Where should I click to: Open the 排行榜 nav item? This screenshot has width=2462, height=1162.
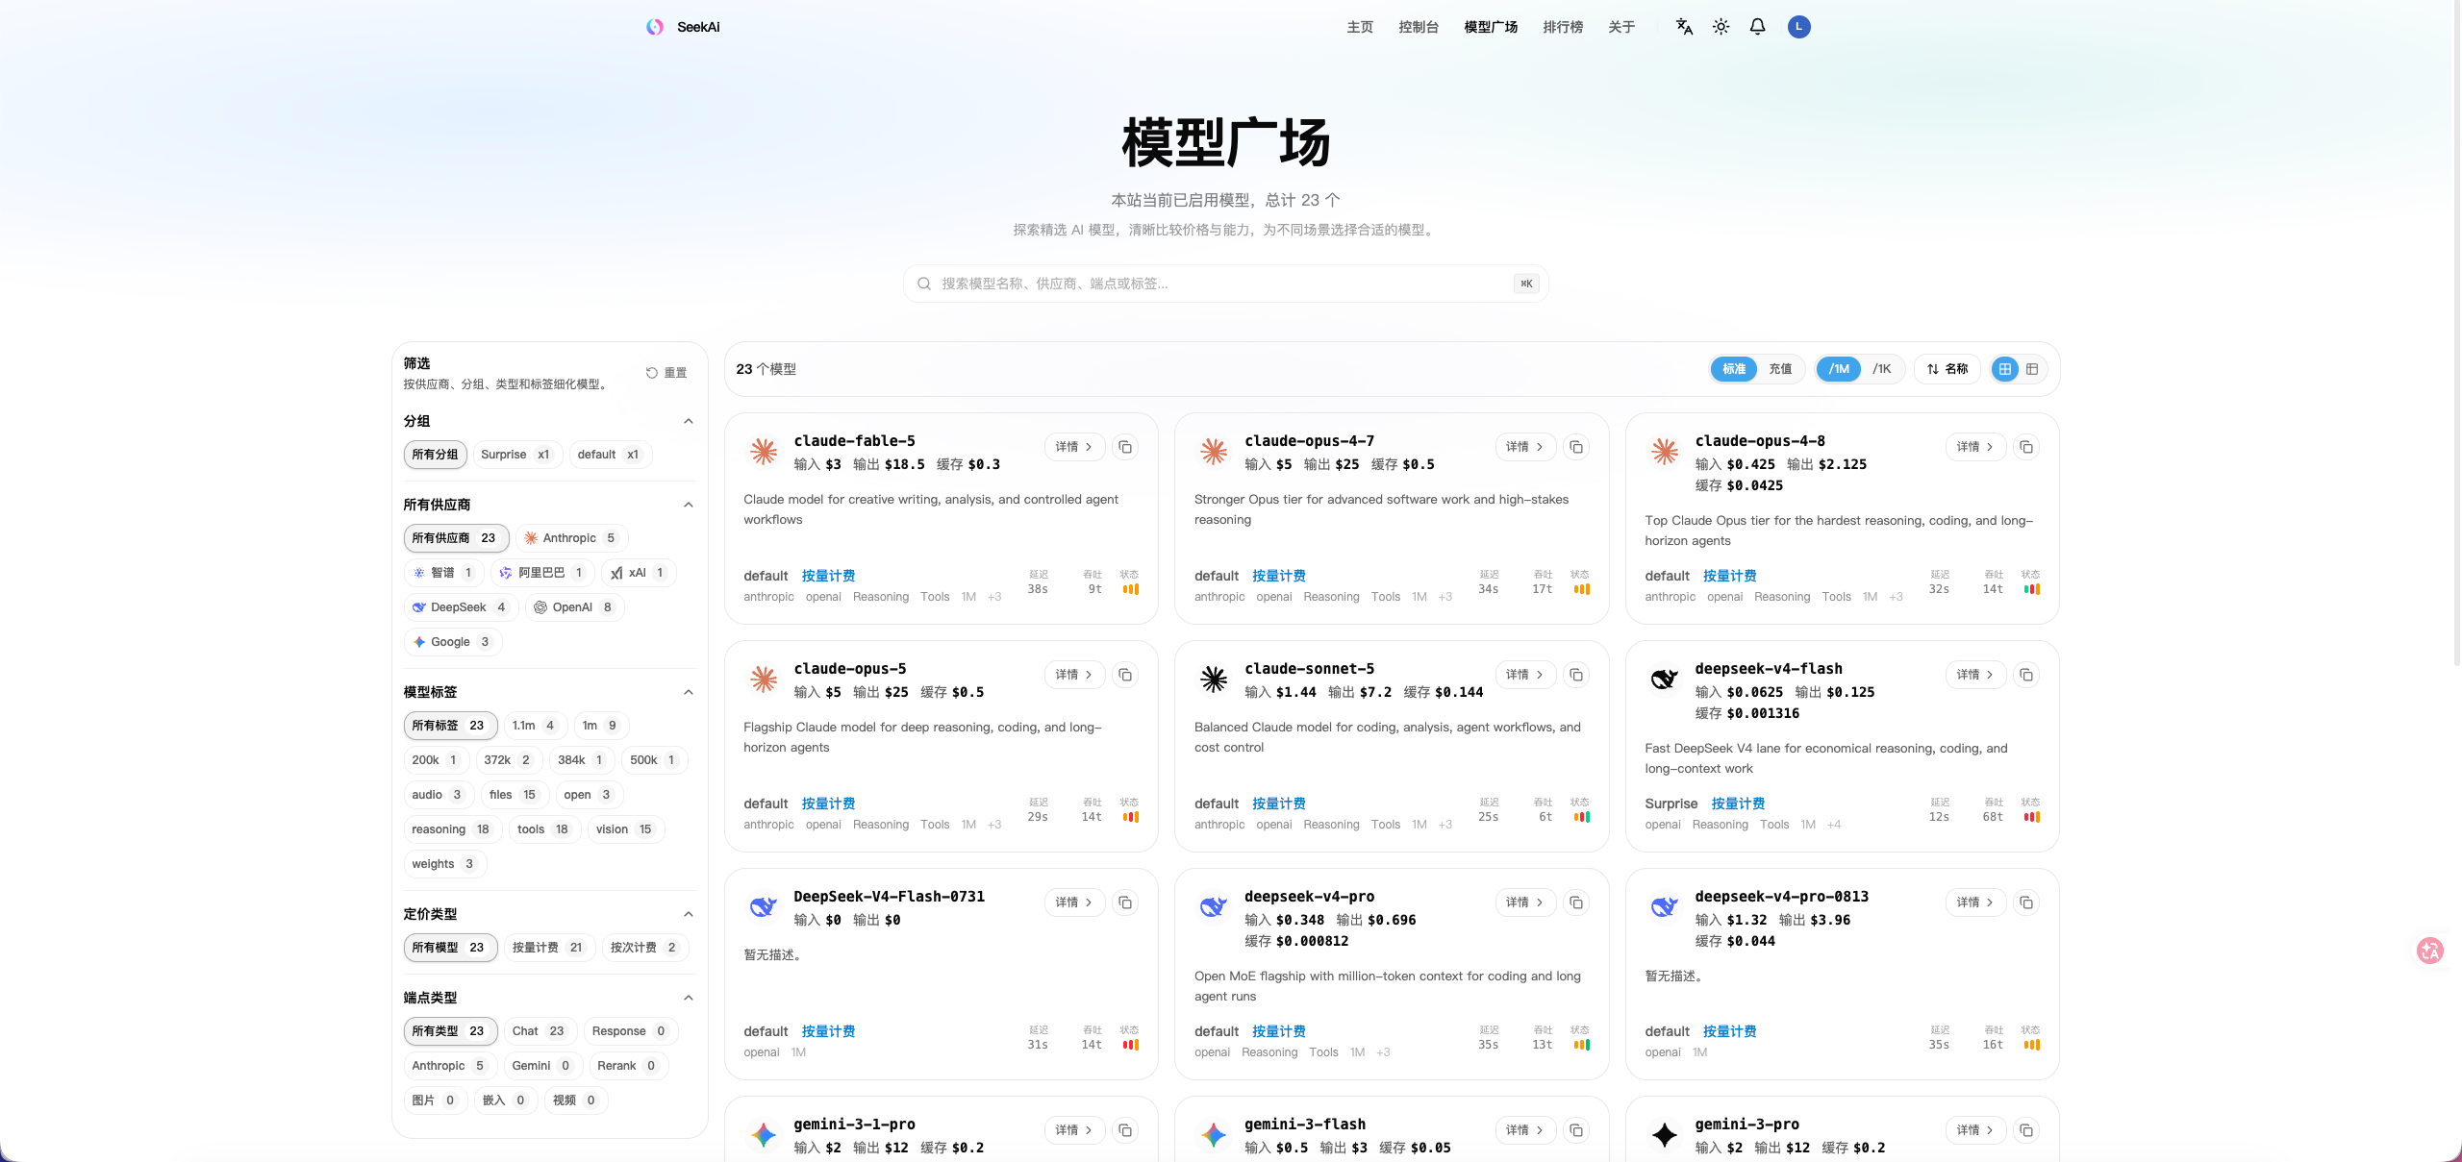1563,27
